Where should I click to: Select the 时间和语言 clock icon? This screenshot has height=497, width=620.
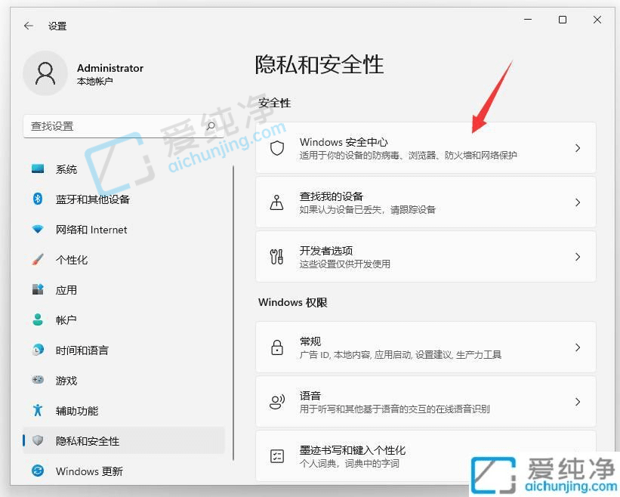click(34, 350)
